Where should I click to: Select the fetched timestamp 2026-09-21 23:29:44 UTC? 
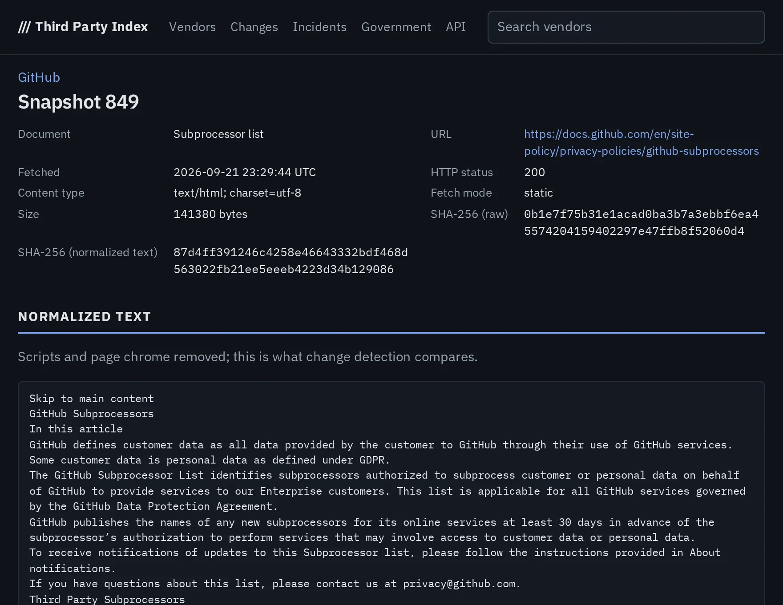(245, 172)
